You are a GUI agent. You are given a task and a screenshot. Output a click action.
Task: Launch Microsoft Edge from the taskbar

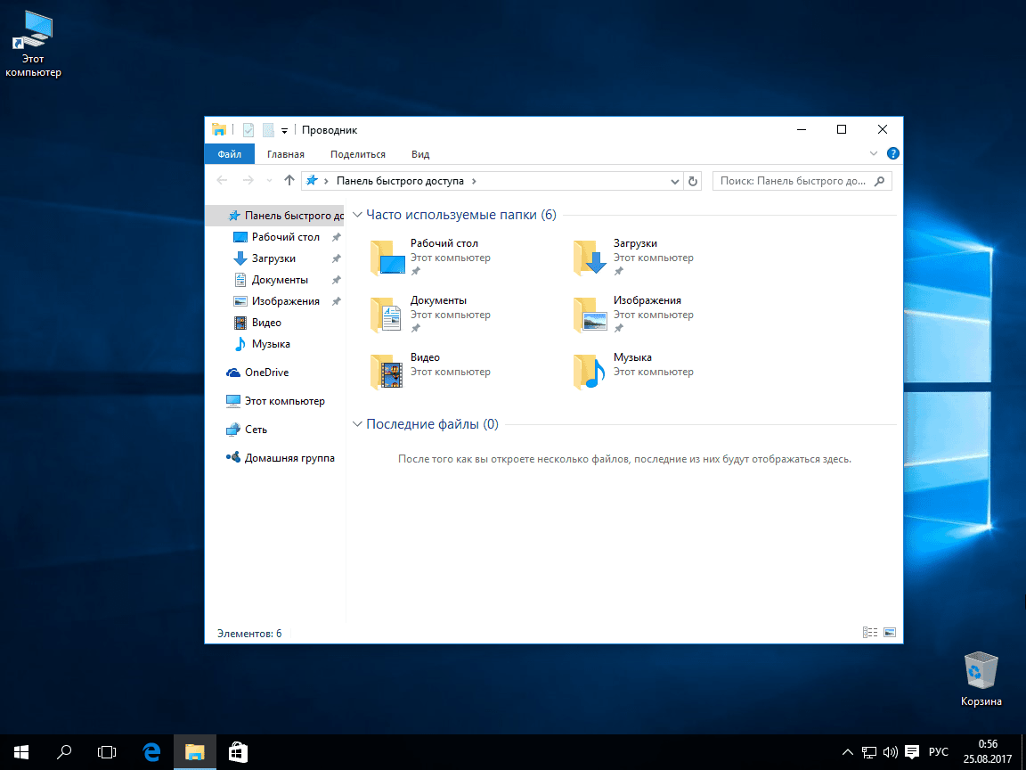151,752
